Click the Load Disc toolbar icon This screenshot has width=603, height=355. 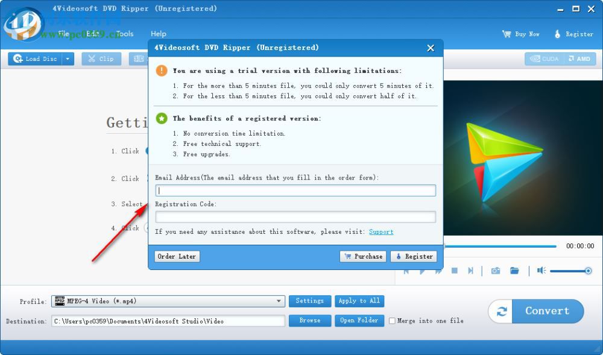pyautogui.click(x=36, y=58)
